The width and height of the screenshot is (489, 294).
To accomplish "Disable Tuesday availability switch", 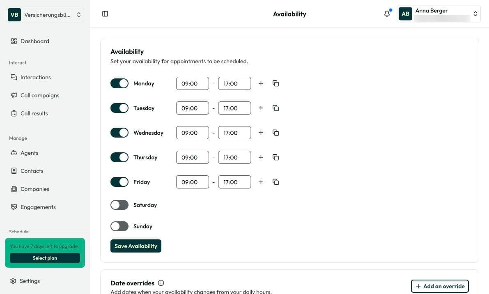I will 119,108.
